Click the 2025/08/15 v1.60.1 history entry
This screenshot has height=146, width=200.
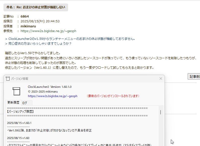(x=19, y=123)
